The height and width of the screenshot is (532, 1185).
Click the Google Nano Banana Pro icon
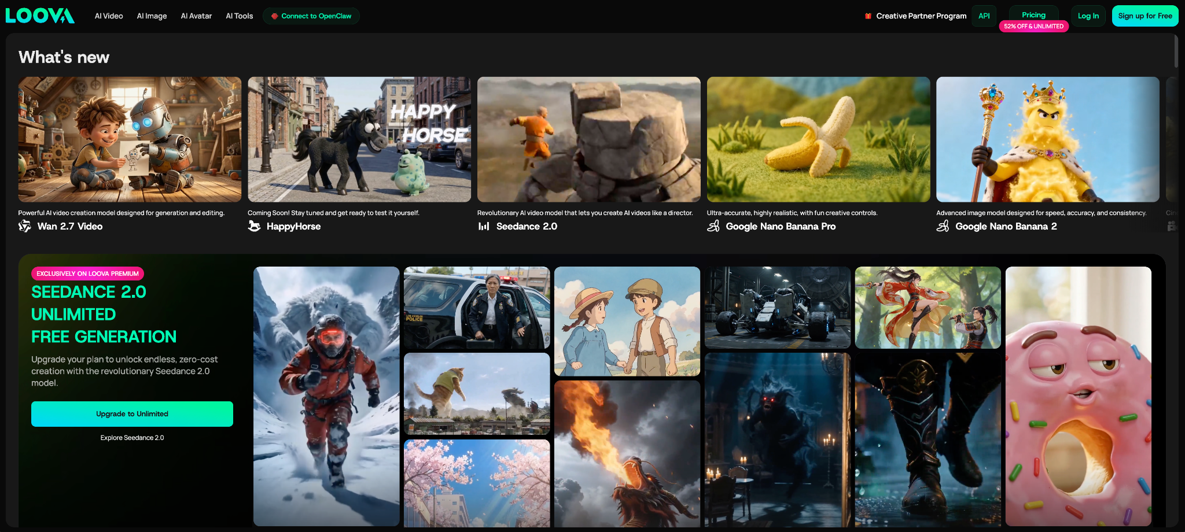[713, 226]
